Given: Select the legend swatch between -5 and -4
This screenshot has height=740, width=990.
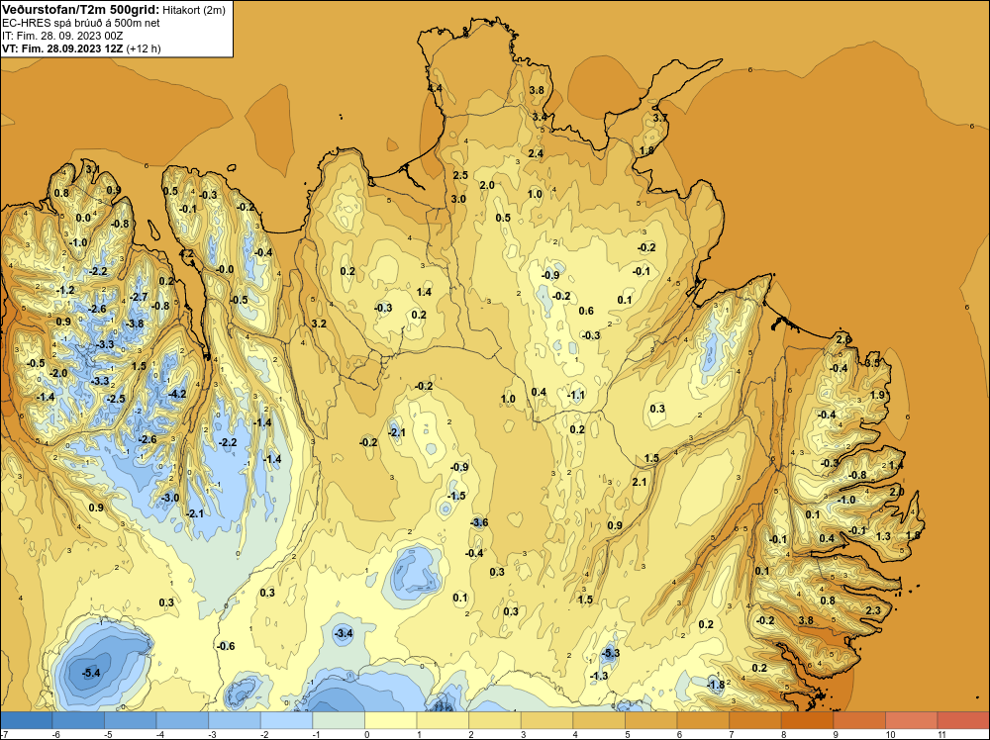Looking at the screenshot, I should [x=130, y=720].
